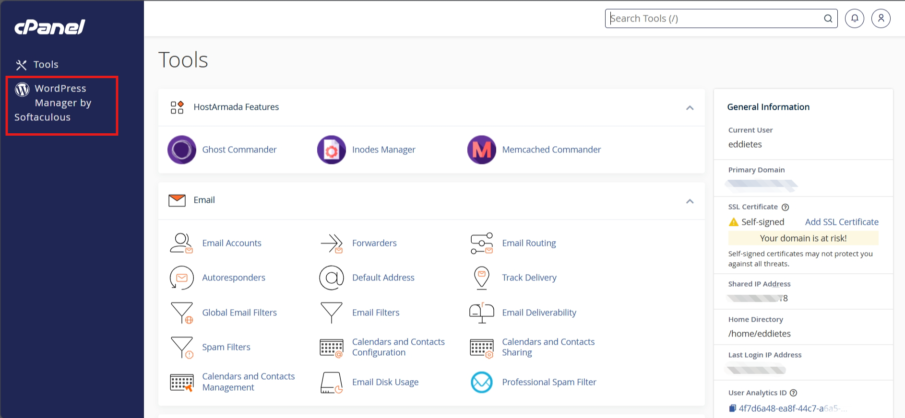This screenshot has height=418, width=905.
Task: Click the cPanel logo
Action: tap(50, 27)
